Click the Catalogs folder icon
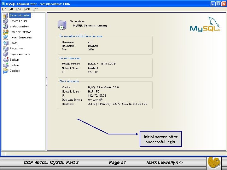This screenshot has height=170, width=227. (x=5, y=71)
